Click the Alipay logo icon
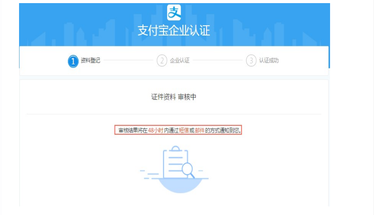Viewport: 374px width, 215px height. point(174,12)
